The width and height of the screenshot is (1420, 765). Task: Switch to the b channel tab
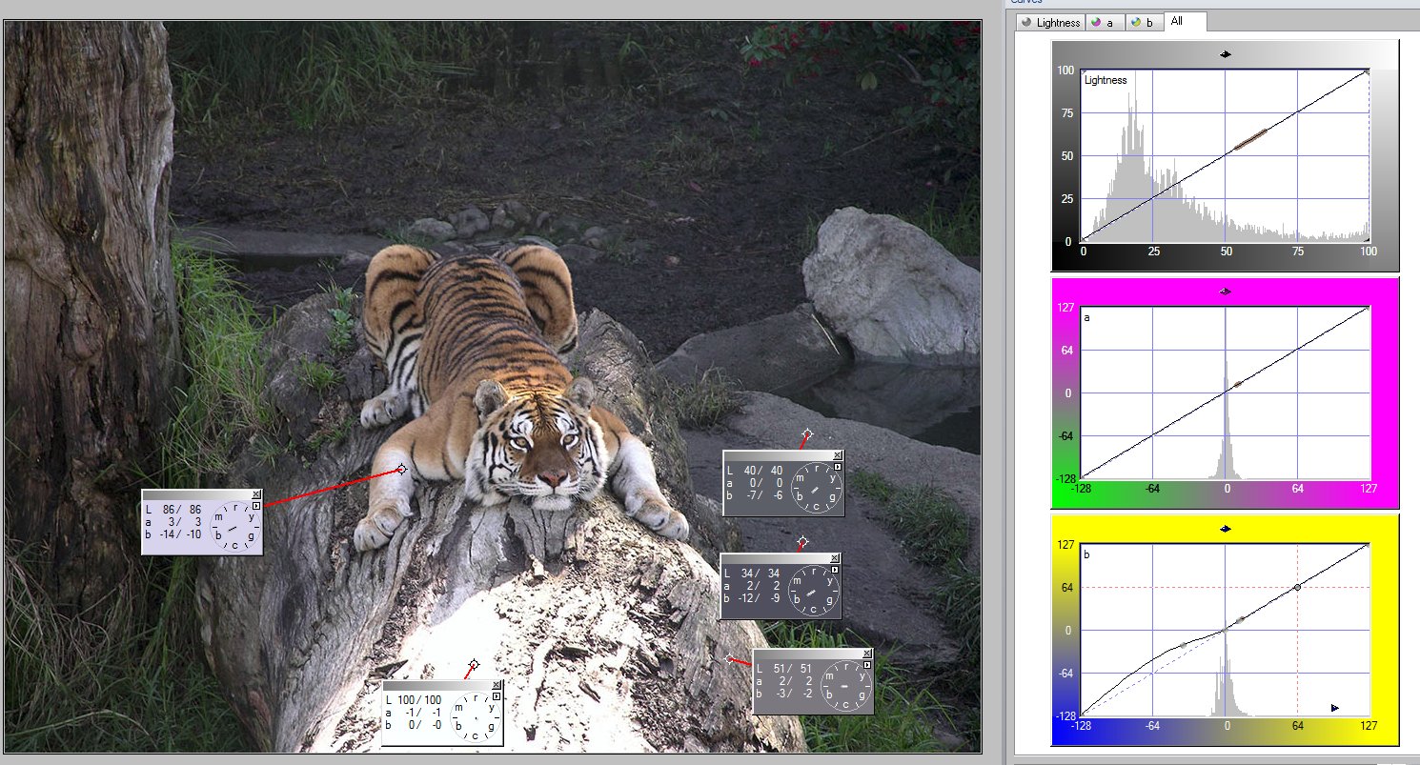tap(1145, 22)
